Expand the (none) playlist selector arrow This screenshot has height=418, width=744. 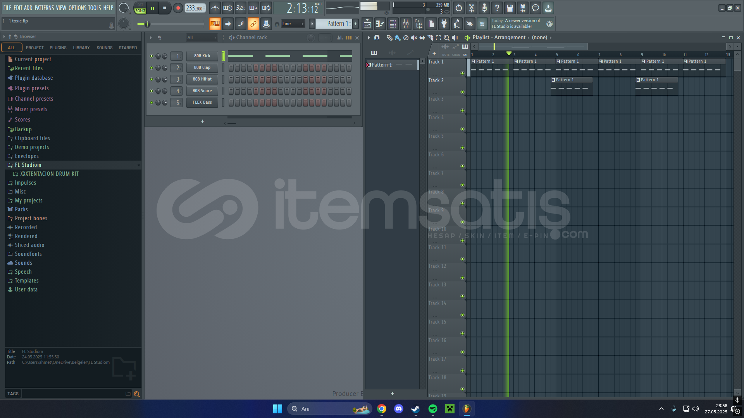pyautogui.click(x=550, y=38)
